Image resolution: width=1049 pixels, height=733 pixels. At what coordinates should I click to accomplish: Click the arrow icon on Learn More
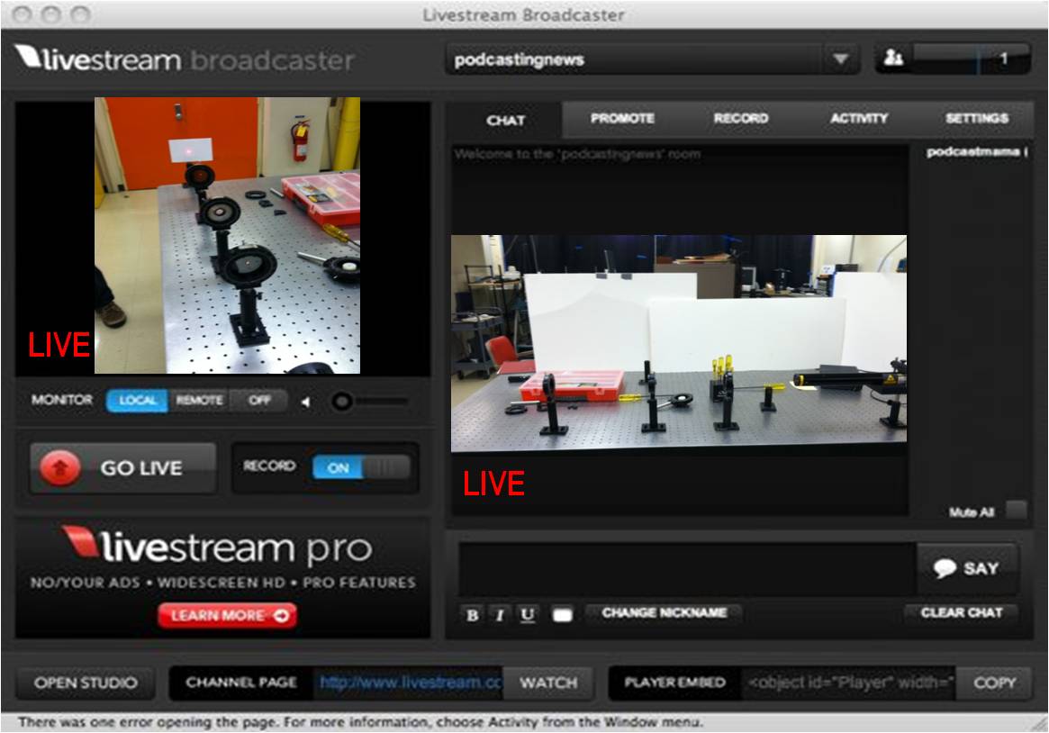point(282,615)
